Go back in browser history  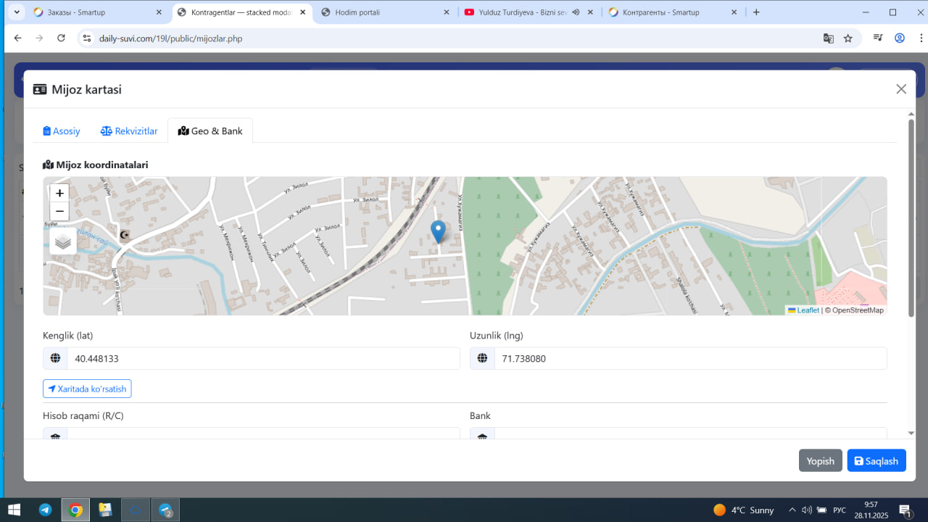coord(17,38)
